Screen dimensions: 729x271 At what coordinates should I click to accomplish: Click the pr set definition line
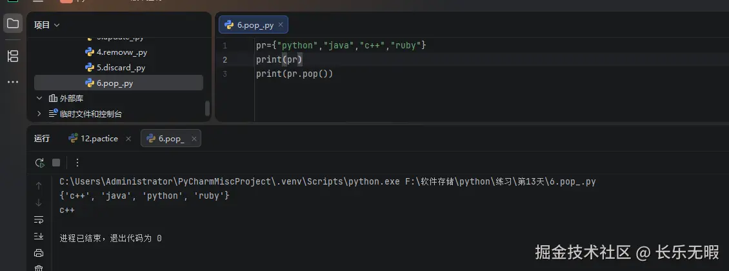tap(341, 46)
